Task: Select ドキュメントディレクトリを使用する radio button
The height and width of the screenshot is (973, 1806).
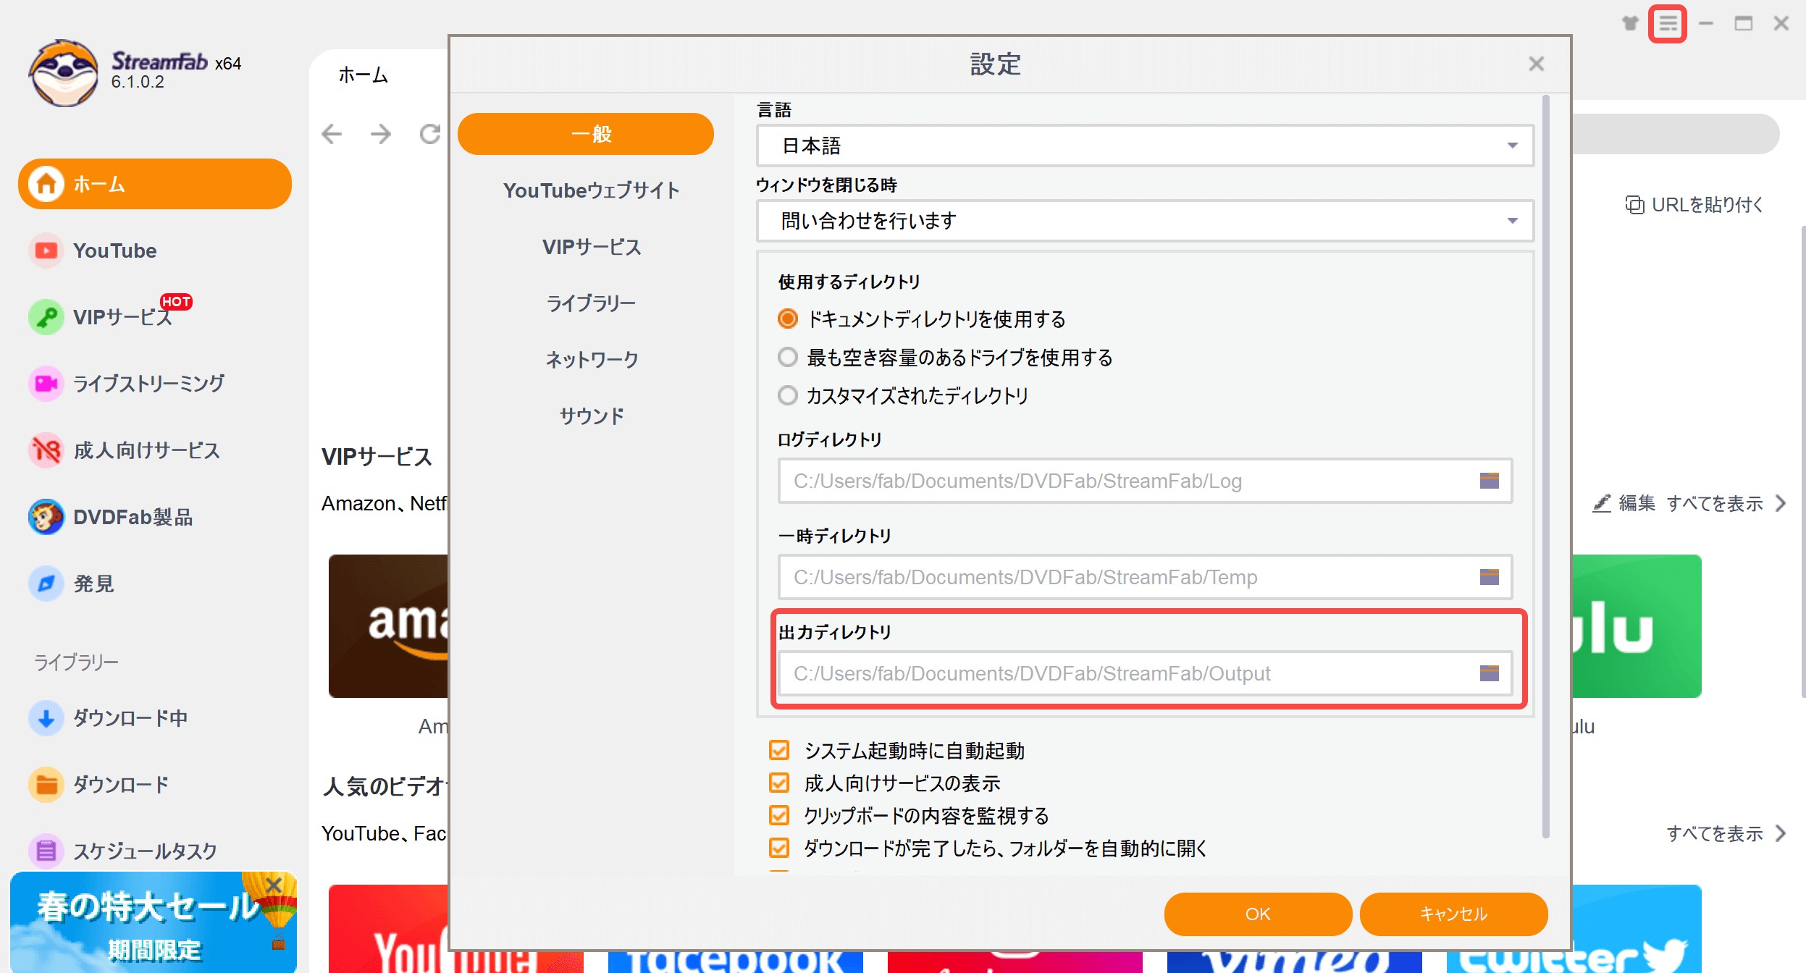Action: (x=787, y=319)
